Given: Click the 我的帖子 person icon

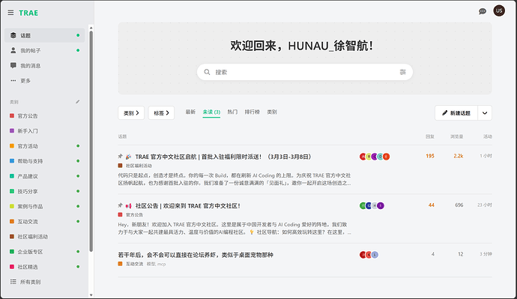Looking at the screenshot, I should (13, 50).
